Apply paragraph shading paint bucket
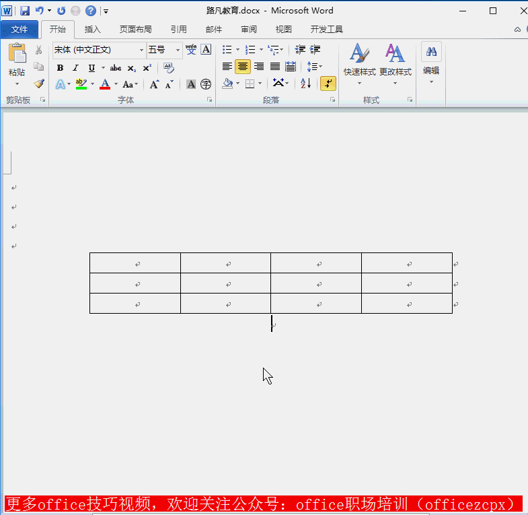The width and height of the screenshot is (528, 515). [x=228, y=83]
